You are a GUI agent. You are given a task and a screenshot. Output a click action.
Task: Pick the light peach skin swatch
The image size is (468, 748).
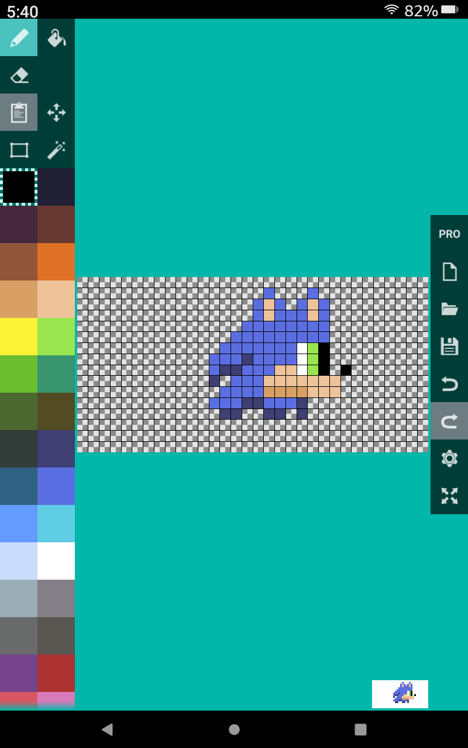coord(56,299)
